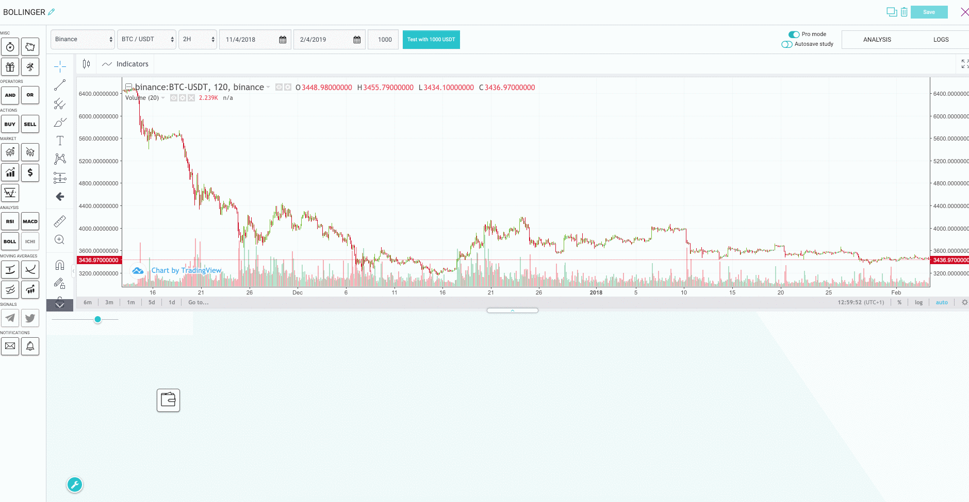Screen dimensions: 969x502
Task: Add the RSI analysis block
Action: 10,221
